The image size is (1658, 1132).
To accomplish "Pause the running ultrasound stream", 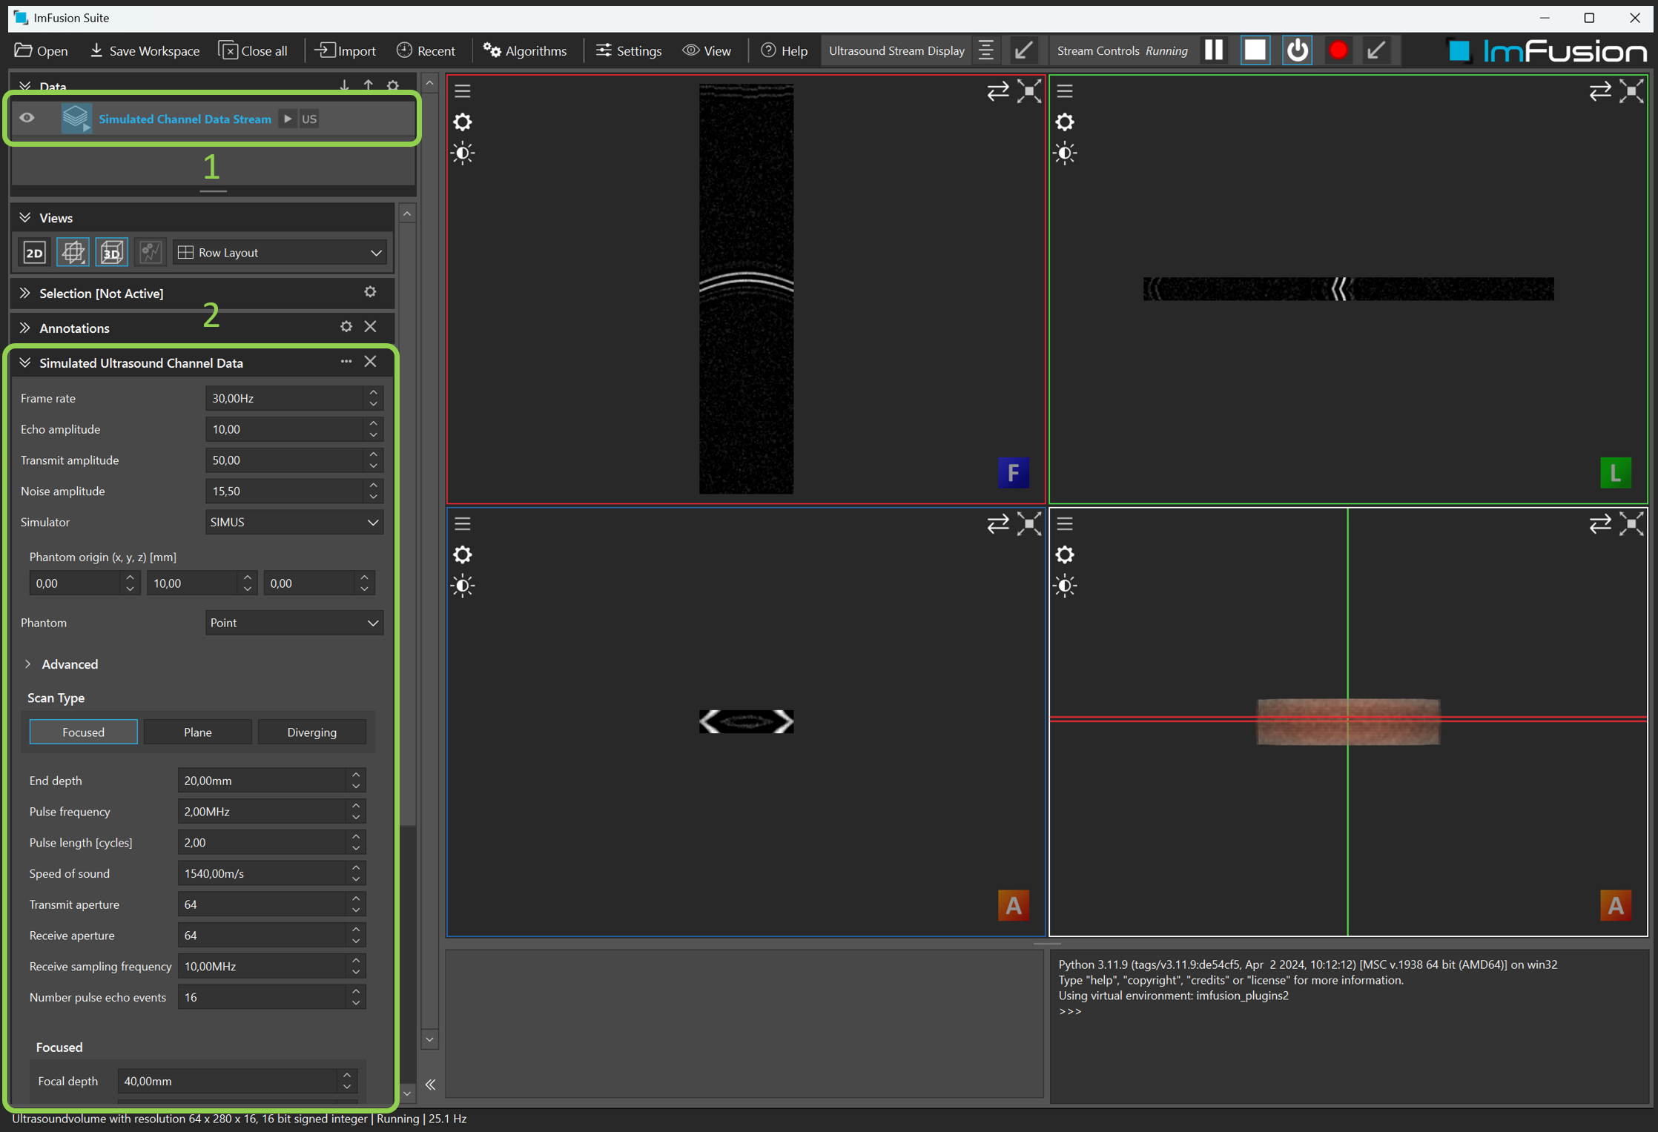I will click(1214, 50).
